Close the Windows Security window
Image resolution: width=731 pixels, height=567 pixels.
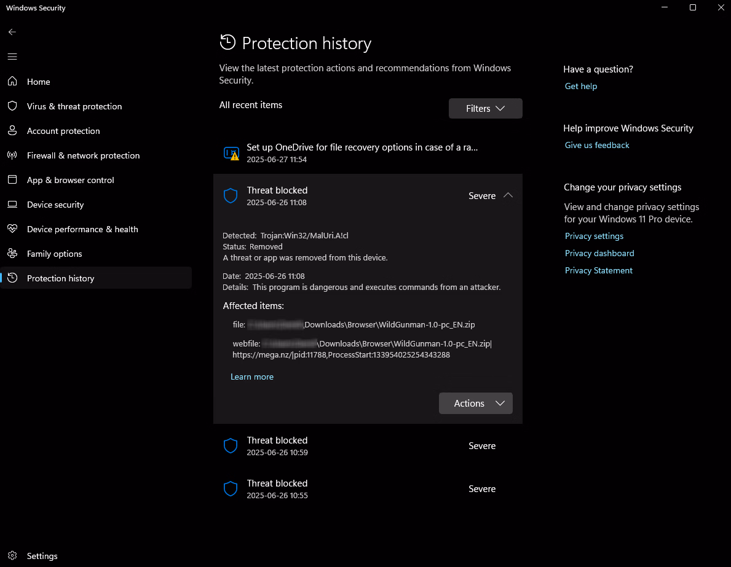click(721, 7)
